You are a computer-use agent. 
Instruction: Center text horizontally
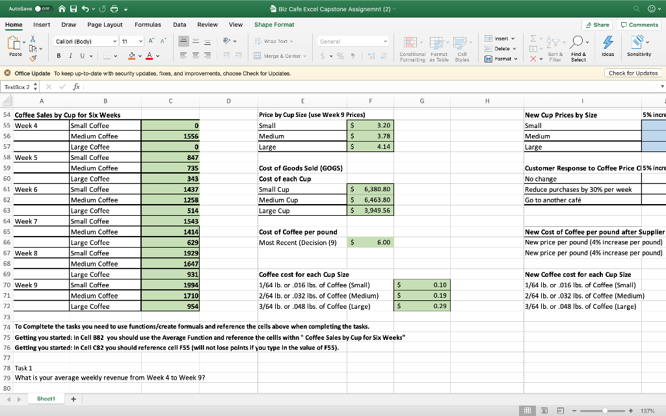click(196, 55)
